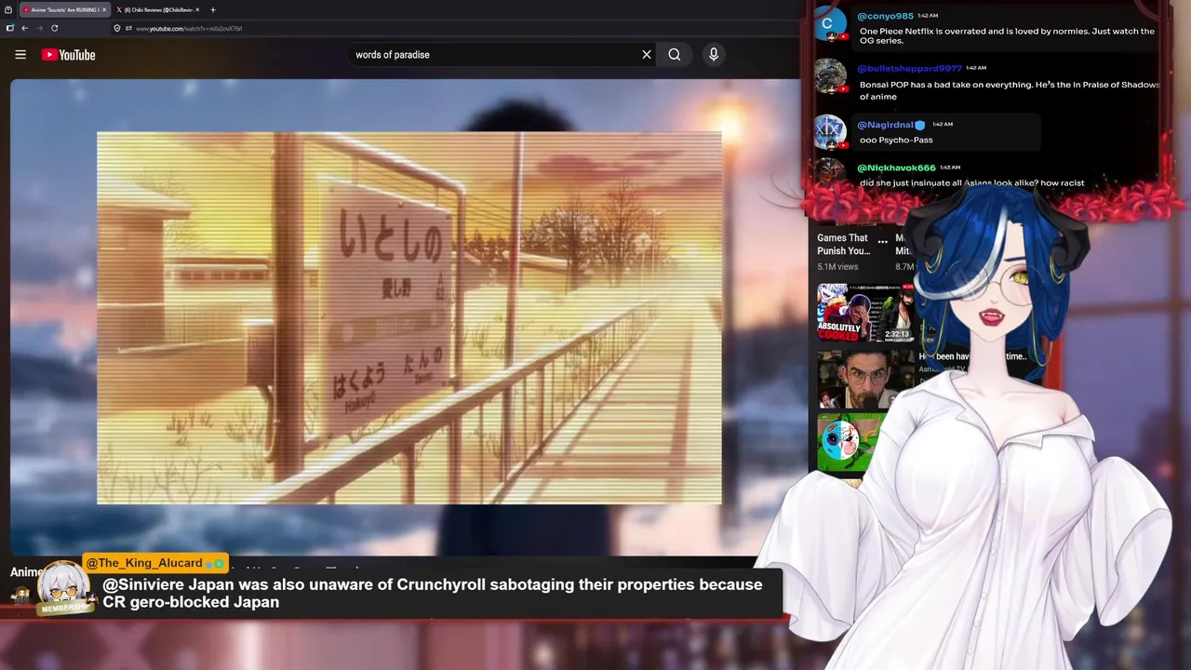
Task: Open a new browser tab with the plus
Action: point(213,9)
